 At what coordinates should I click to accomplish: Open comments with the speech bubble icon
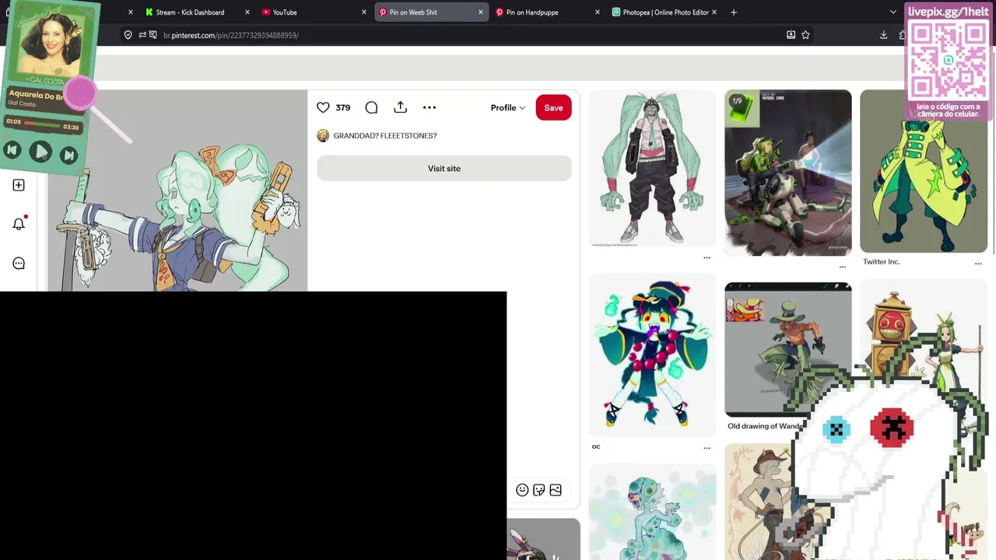[371, 107]
